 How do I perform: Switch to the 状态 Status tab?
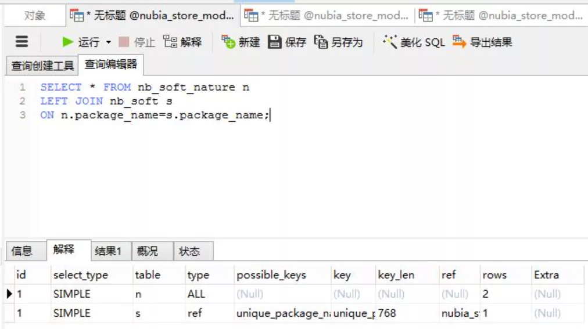[193, 251]
